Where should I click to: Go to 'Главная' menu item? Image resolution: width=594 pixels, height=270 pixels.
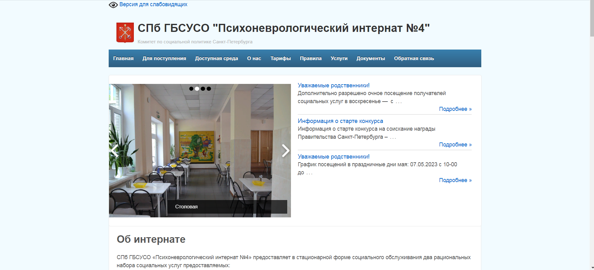click(123, 59)
